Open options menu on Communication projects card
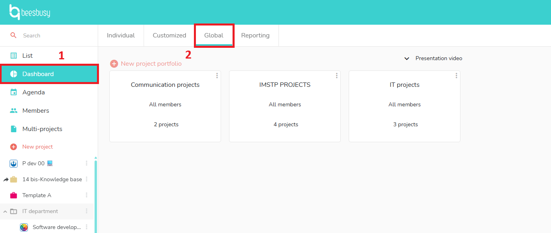The height and width of the screenshot is (233, 551). point(217,75)
